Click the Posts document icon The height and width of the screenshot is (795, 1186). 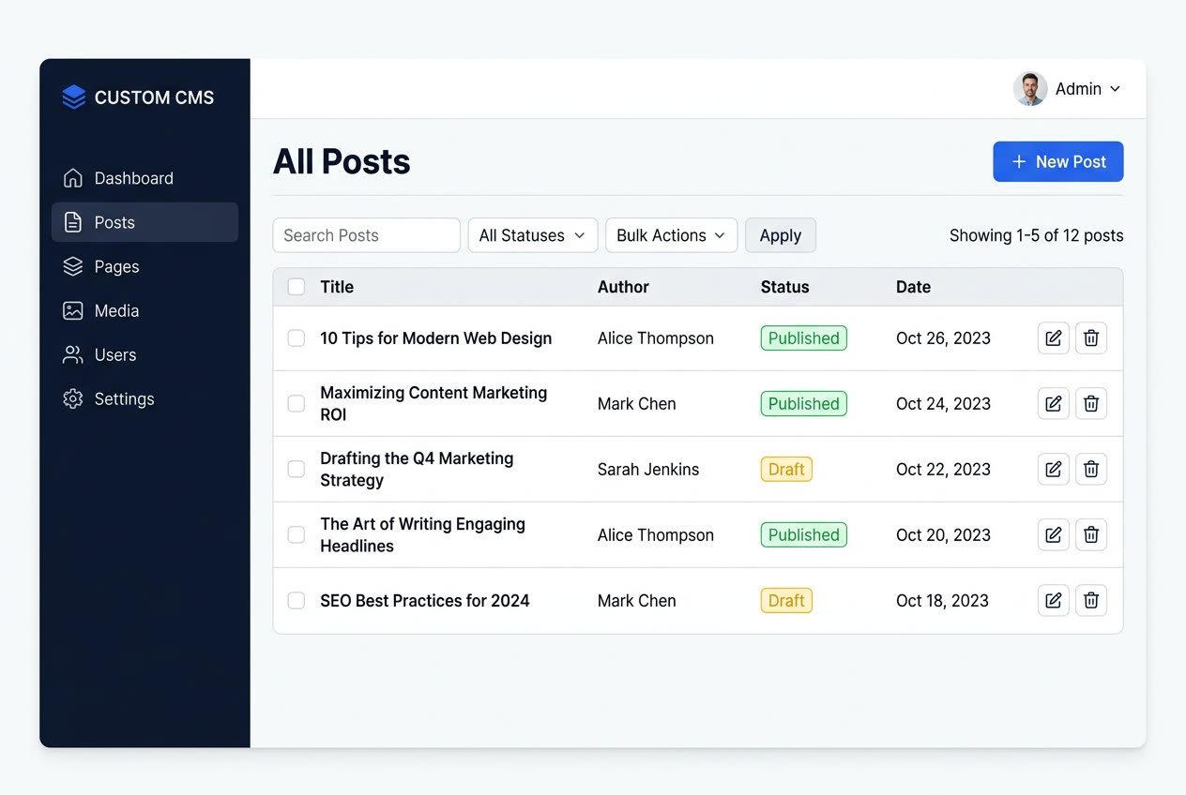tap(73, 221)
